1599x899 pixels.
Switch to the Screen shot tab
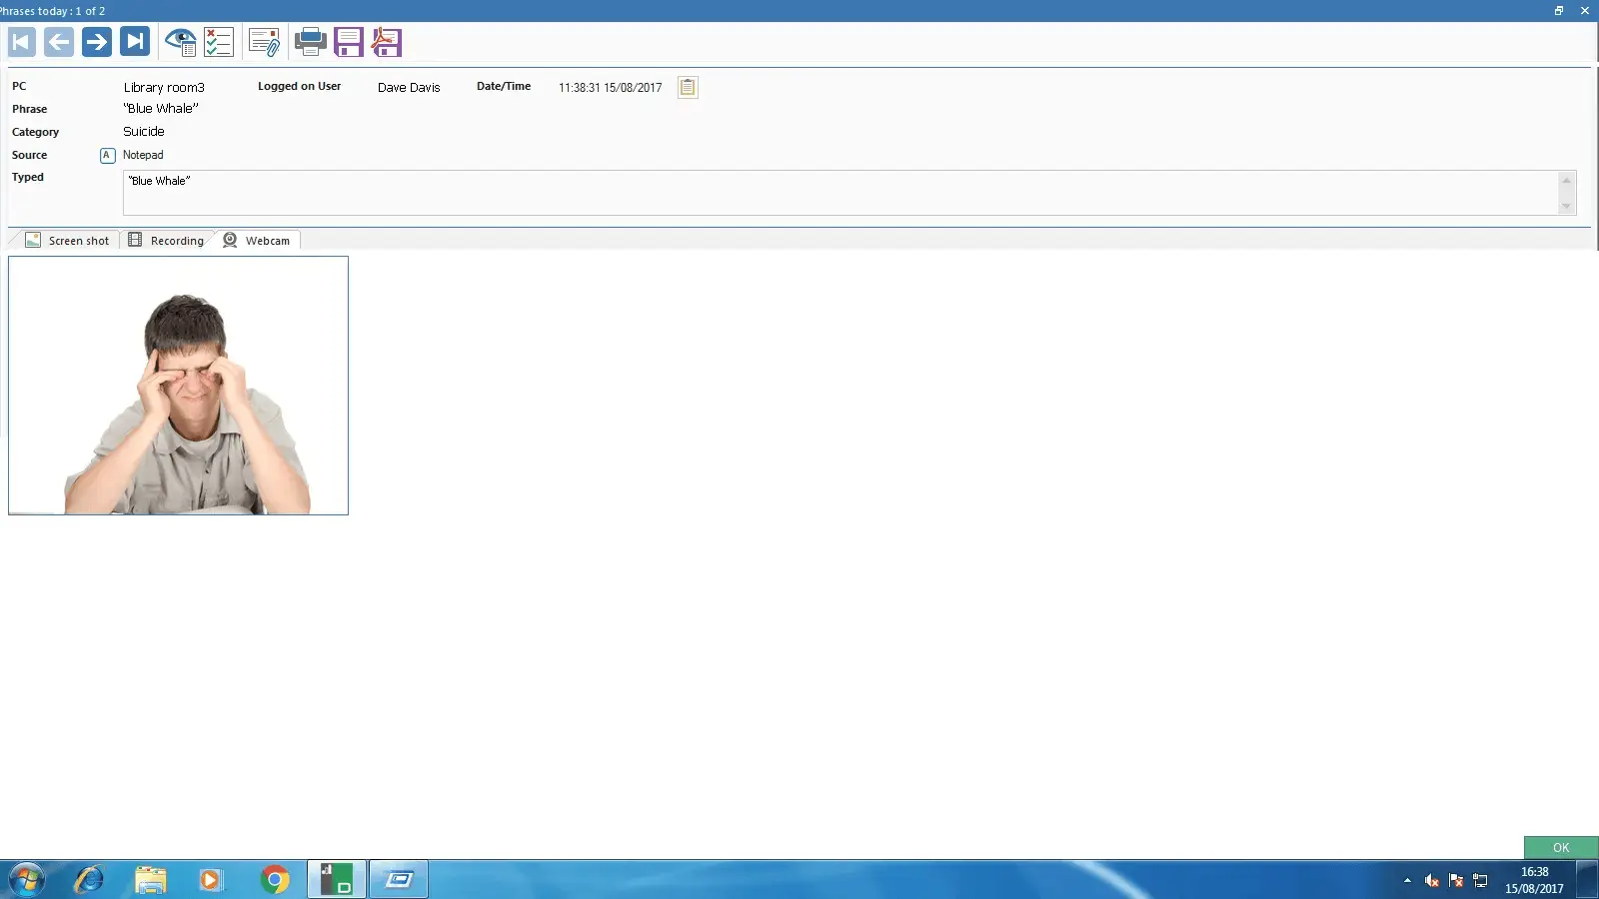pyautogui.click(x=68, y=241)
